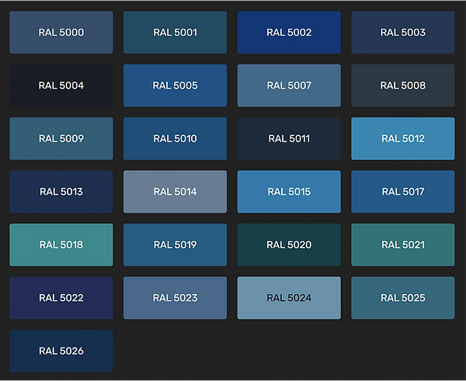Choose the RAL 5007 swatch

coord(289,86)
